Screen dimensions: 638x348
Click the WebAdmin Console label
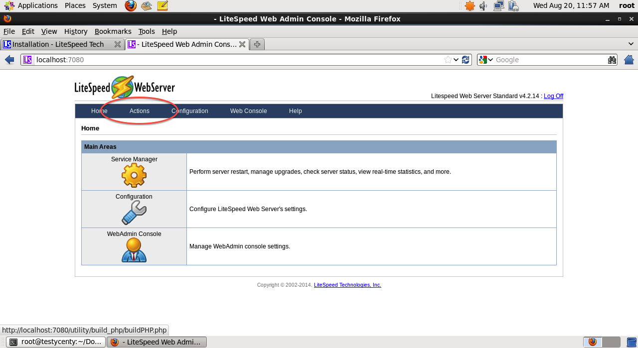tap(134, 234)
